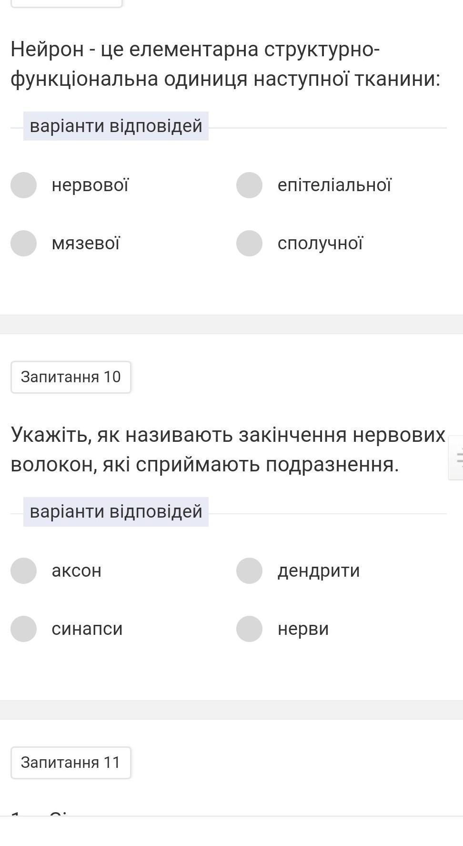Pick the нерви radio button

(x=249, y=629)
